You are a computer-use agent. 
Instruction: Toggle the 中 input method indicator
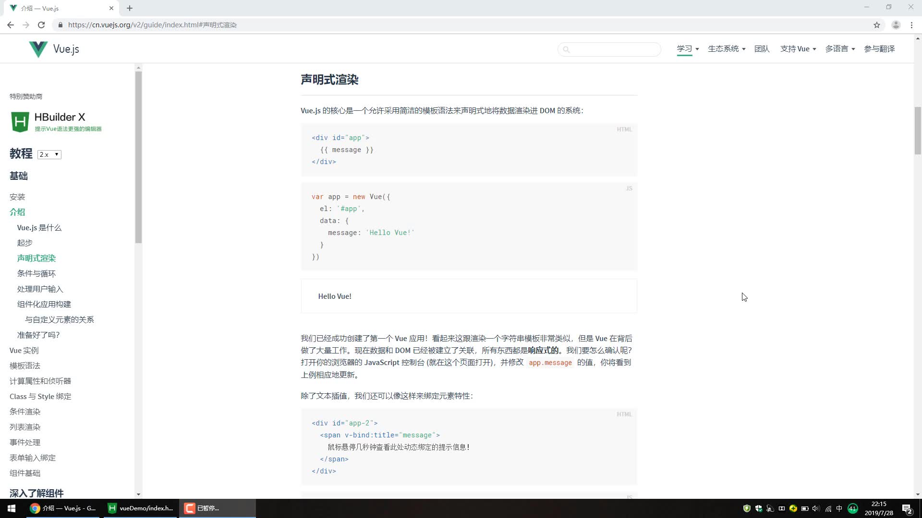(x=839, y=508)
